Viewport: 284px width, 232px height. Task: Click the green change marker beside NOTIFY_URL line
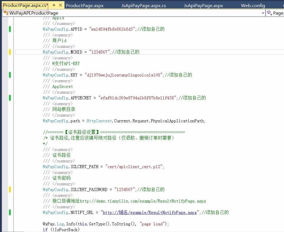click(x=10, y=212)
